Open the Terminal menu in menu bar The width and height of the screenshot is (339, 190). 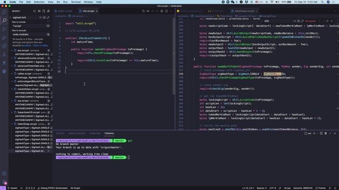pyautogui.click(x=76, y=2)
